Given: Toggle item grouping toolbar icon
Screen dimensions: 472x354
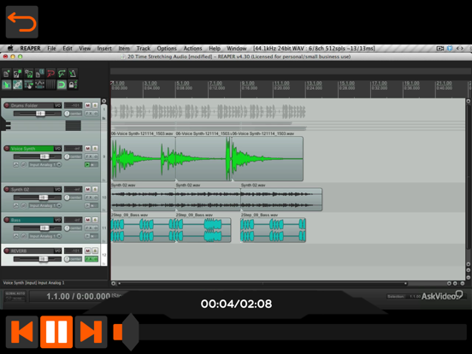Looking at the screenshot, I should point(17,85).
